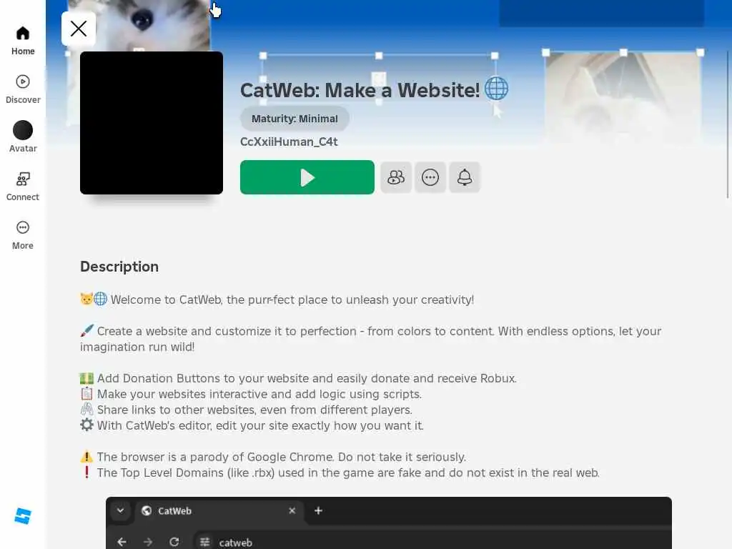Viewport: 732px width, 549px height.
Task: Click the join-friends icon button
Action: (x=396, y=177)
